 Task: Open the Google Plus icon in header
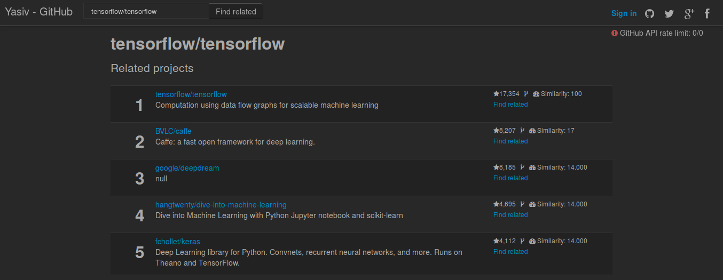pos(689,13)
